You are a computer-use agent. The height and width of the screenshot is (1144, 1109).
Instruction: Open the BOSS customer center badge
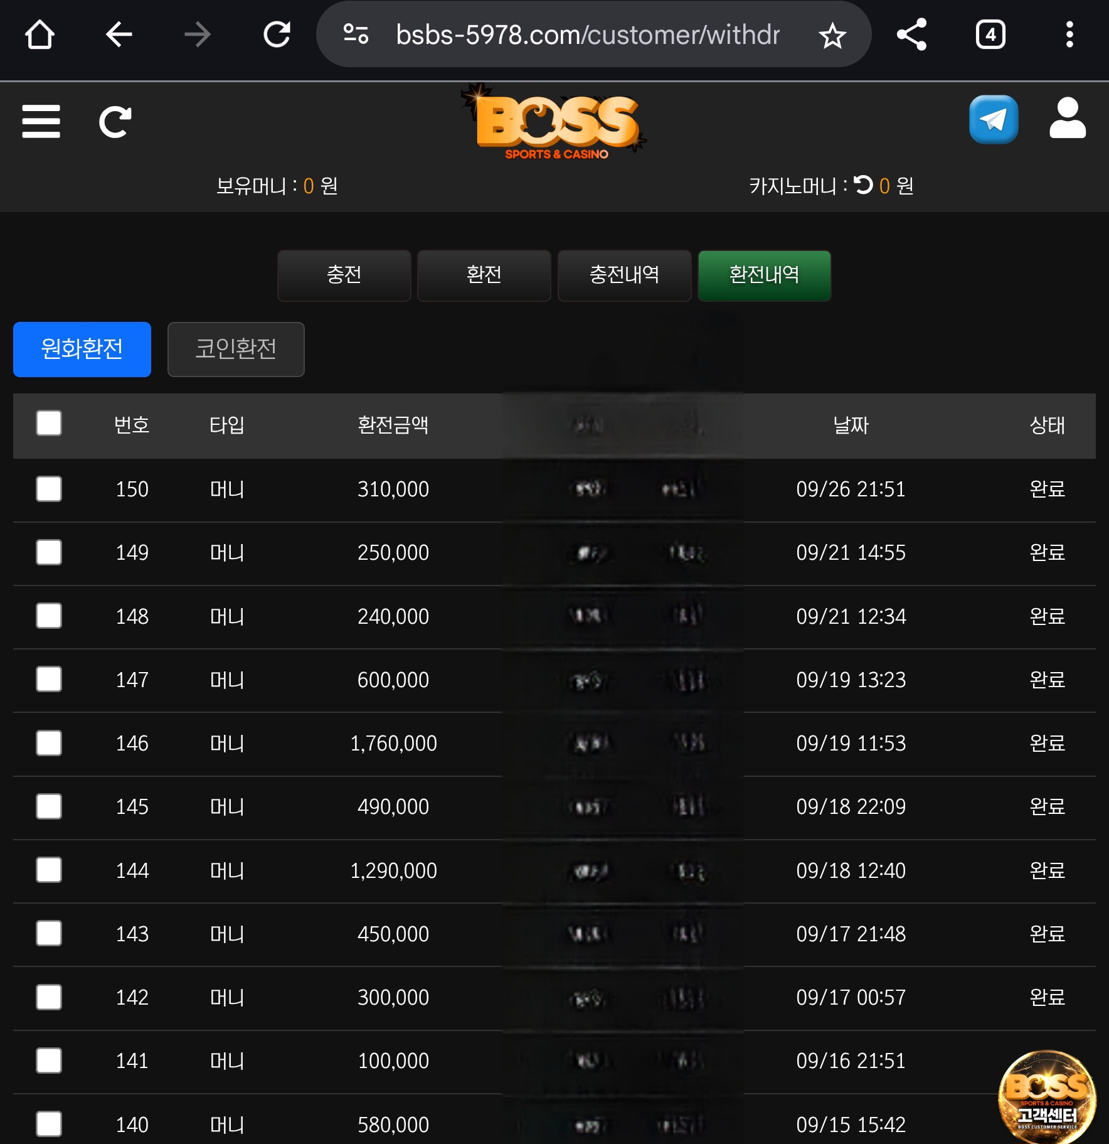point(1046,1096)
